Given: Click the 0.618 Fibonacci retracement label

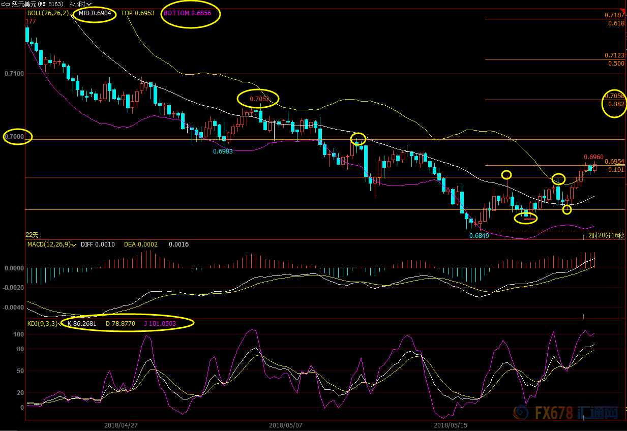Looking at the screenshot, I should pyautogui.click(x=616, y=23).
